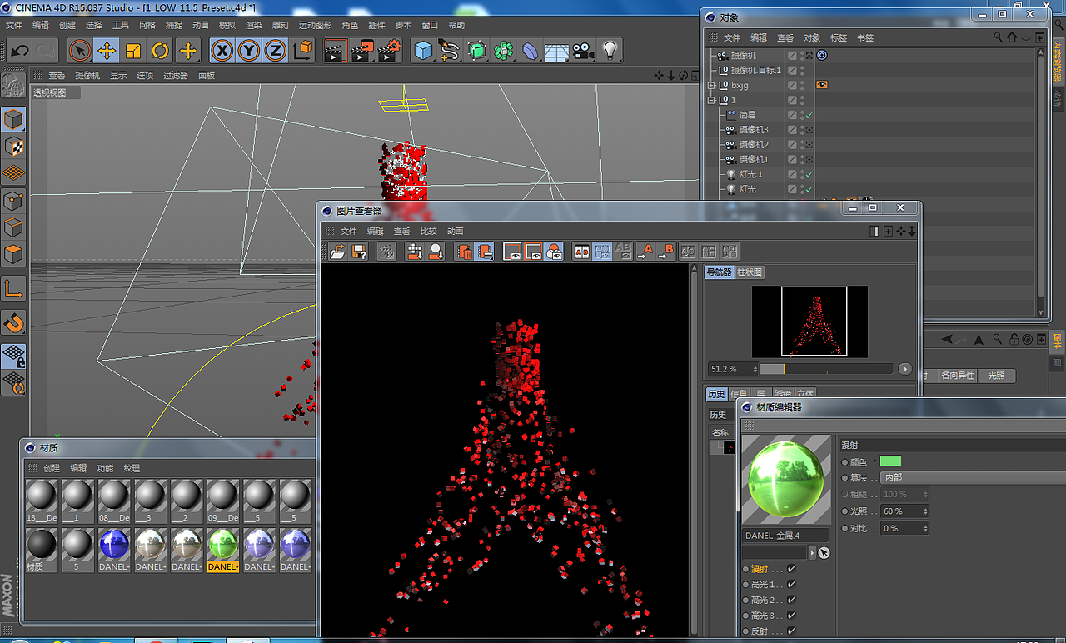Open the spline pen tool

tap(450, 51)
